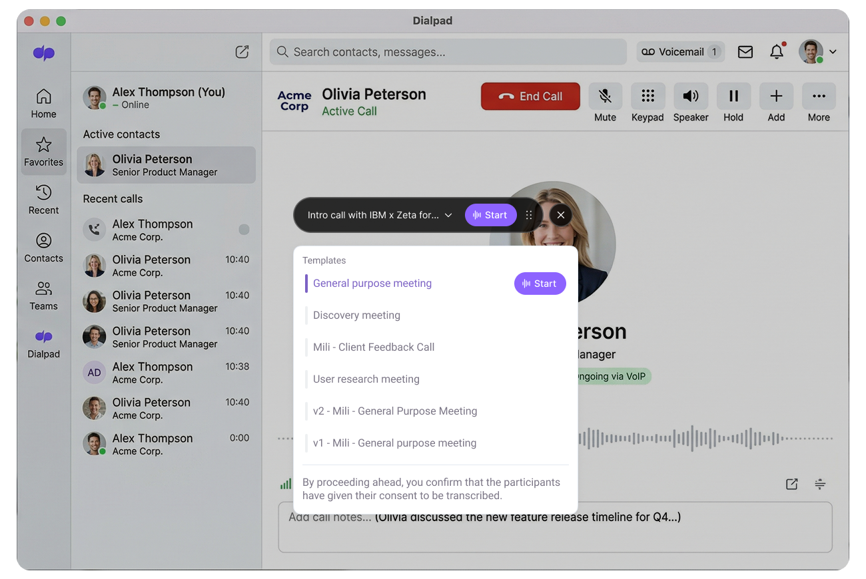Click the drag handle dots icon
This screenshot has height=579, width=866.
[x=529, y=215]
